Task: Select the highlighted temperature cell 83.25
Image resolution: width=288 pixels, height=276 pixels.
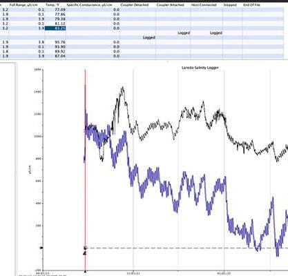Action: (55, 28)
